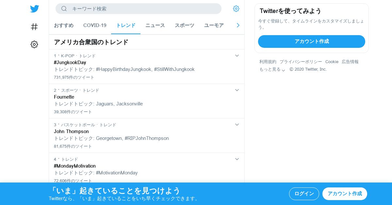Click Twitterを使ってみよう heading
The width and height of the screenshot is (392, 205).
290,11
